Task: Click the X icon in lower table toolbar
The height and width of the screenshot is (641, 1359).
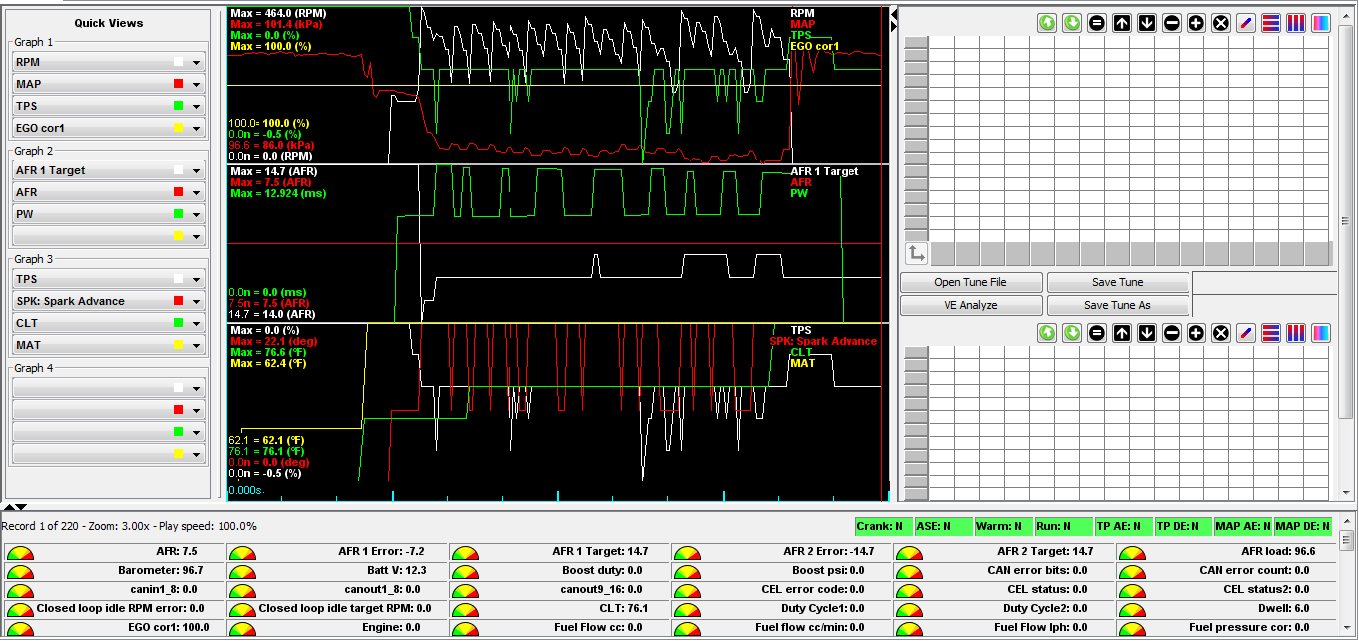Action: tap(1221, 333)
